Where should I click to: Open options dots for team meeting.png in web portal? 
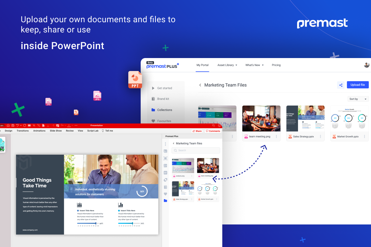[x=276, y=136]
